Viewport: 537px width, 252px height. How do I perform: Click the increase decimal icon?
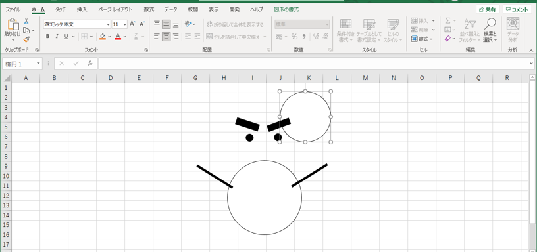[316, 37]
